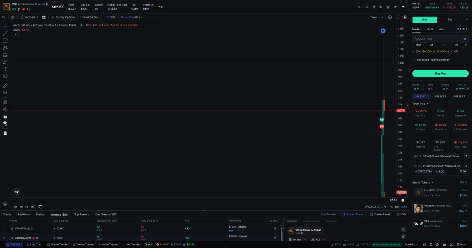Open the emoji icons tool
The width and height of the screenshot is (472, 248).
tap(5, 76)
